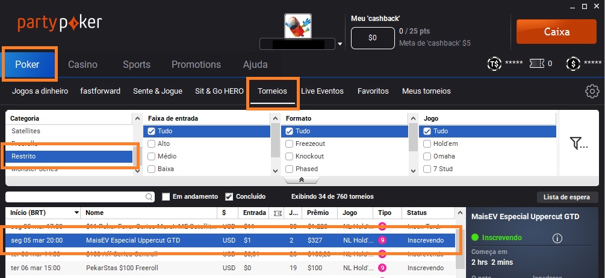605x278 pixels.
Task: Toggle Tudo in Formato filter
Action: 289,131
